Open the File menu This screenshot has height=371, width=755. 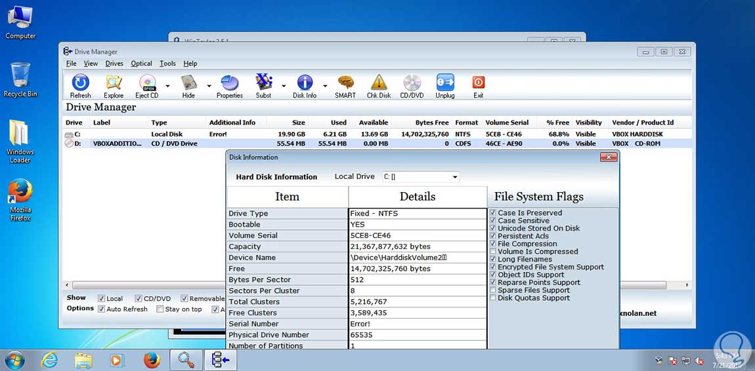[x=72, y=64]
